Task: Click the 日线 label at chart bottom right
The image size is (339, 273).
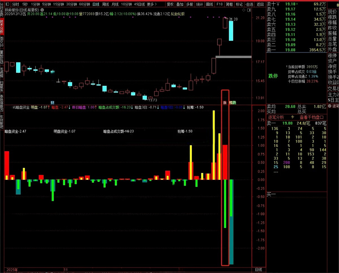Action: [x=259, y=270]
